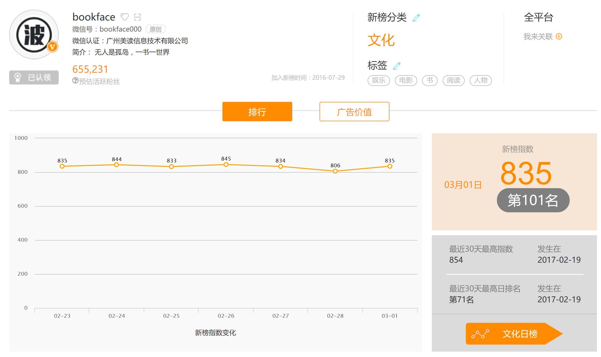Click the bookface avatar with 波 logo
The width and height of the screenshot is (601, 357).
34,34
